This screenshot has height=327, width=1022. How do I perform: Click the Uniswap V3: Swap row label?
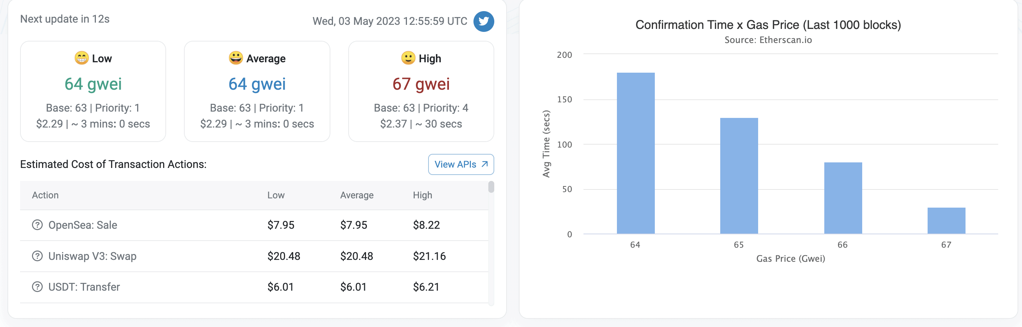coord(92,256)
